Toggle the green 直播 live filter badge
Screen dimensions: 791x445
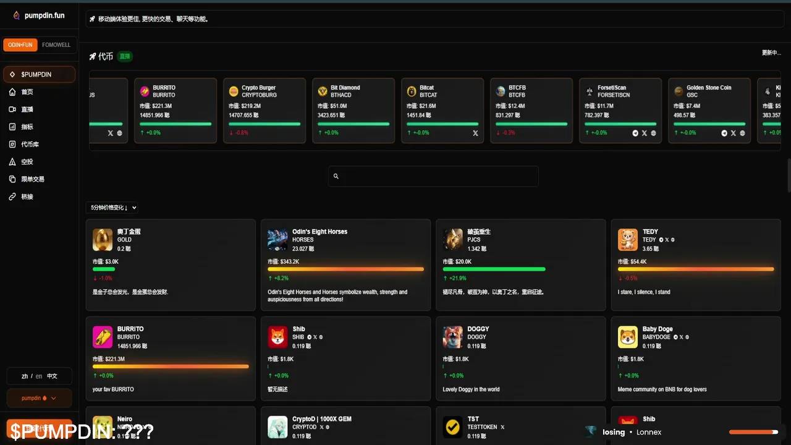125,56
